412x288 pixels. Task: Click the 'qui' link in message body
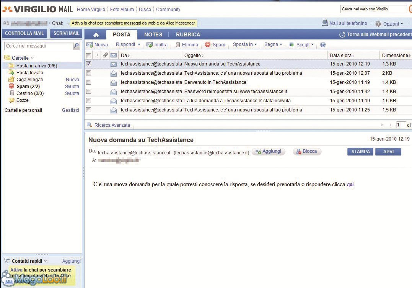tap(350, 184)
